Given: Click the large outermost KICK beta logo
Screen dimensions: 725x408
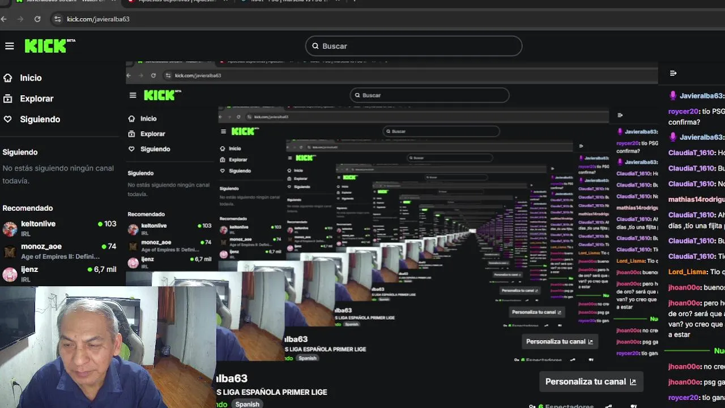Looking at the screenshot, I should coord(50,46).
